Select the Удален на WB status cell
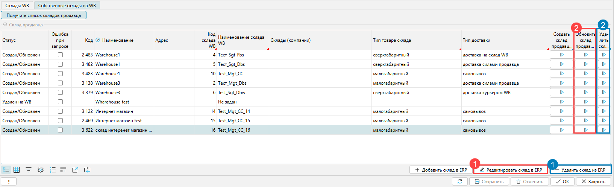The image size is (614, 187). click(x=25, y=102)
